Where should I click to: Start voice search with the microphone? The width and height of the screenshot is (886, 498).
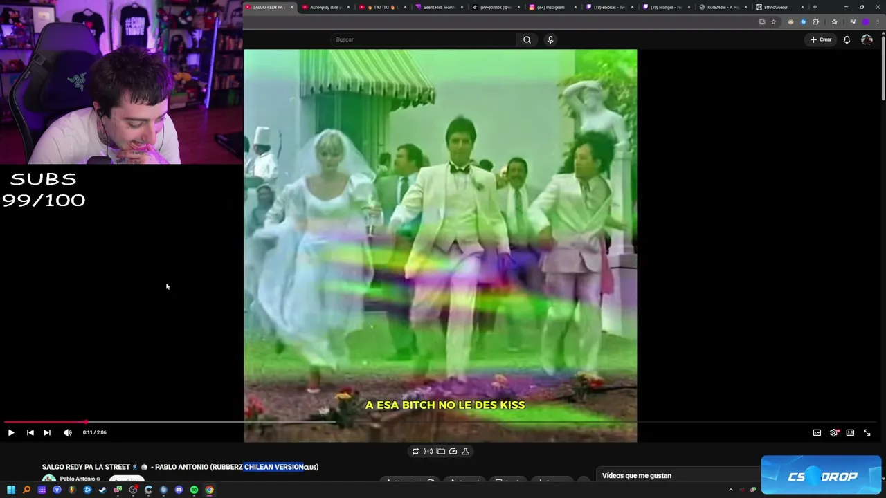550,39
